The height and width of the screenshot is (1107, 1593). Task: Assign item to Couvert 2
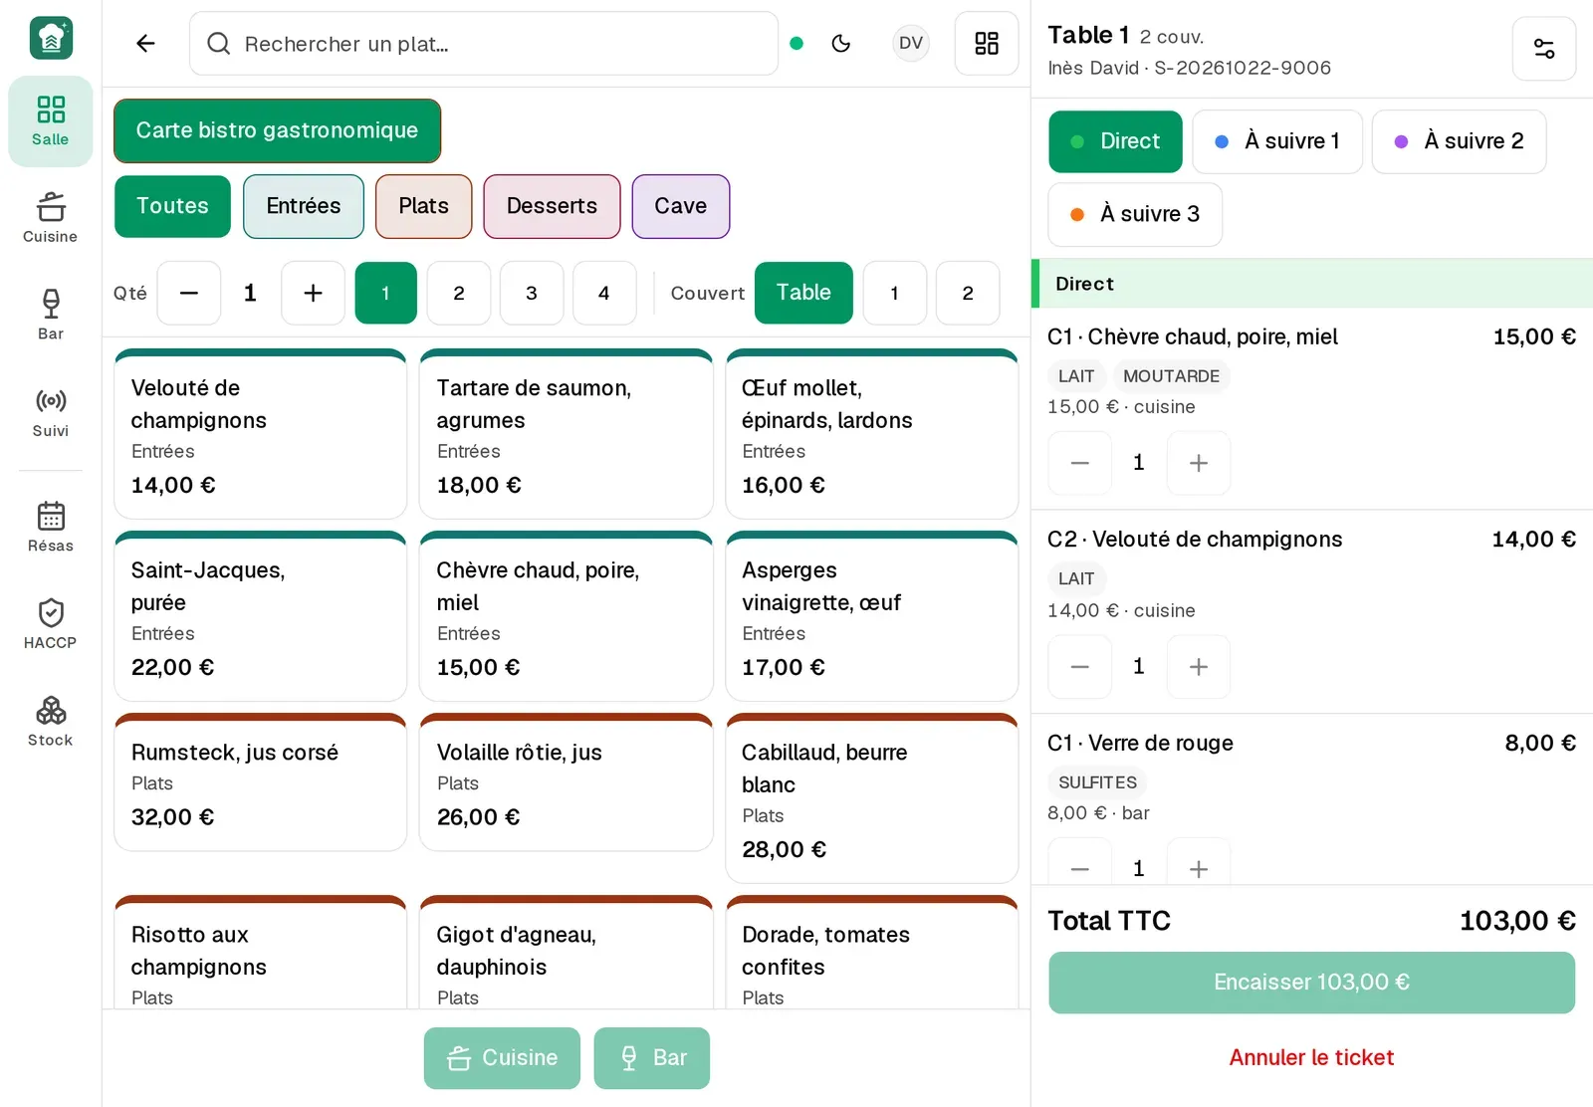click(x=968, y=293)
